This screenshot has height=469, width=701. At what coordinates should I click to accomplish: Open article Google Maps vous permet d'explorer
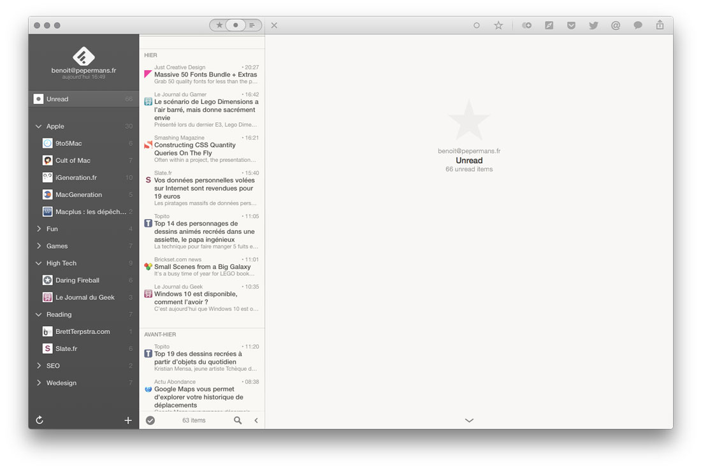pos(202,394)
